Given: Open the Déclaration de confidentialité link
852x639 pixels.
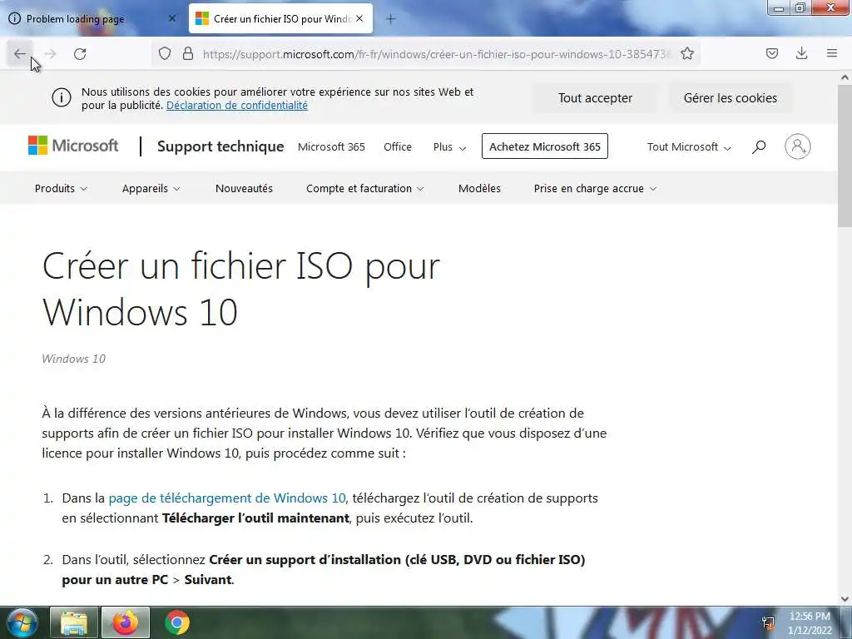Looking at the screenshot, I should click(x=237, y=106).
